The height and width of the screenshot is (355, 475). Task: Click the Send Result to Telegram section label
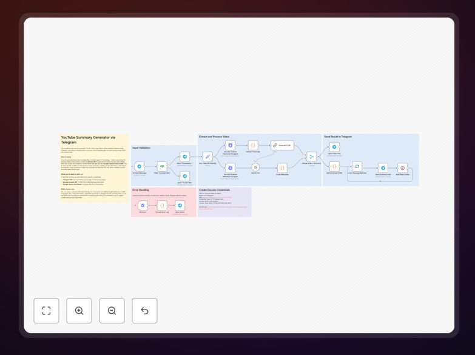coord(338,137)
